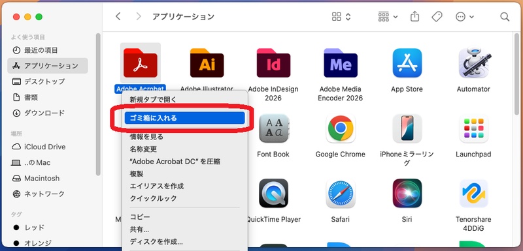Open ネットワーク in the sidebar

click(x=48, y=194)
